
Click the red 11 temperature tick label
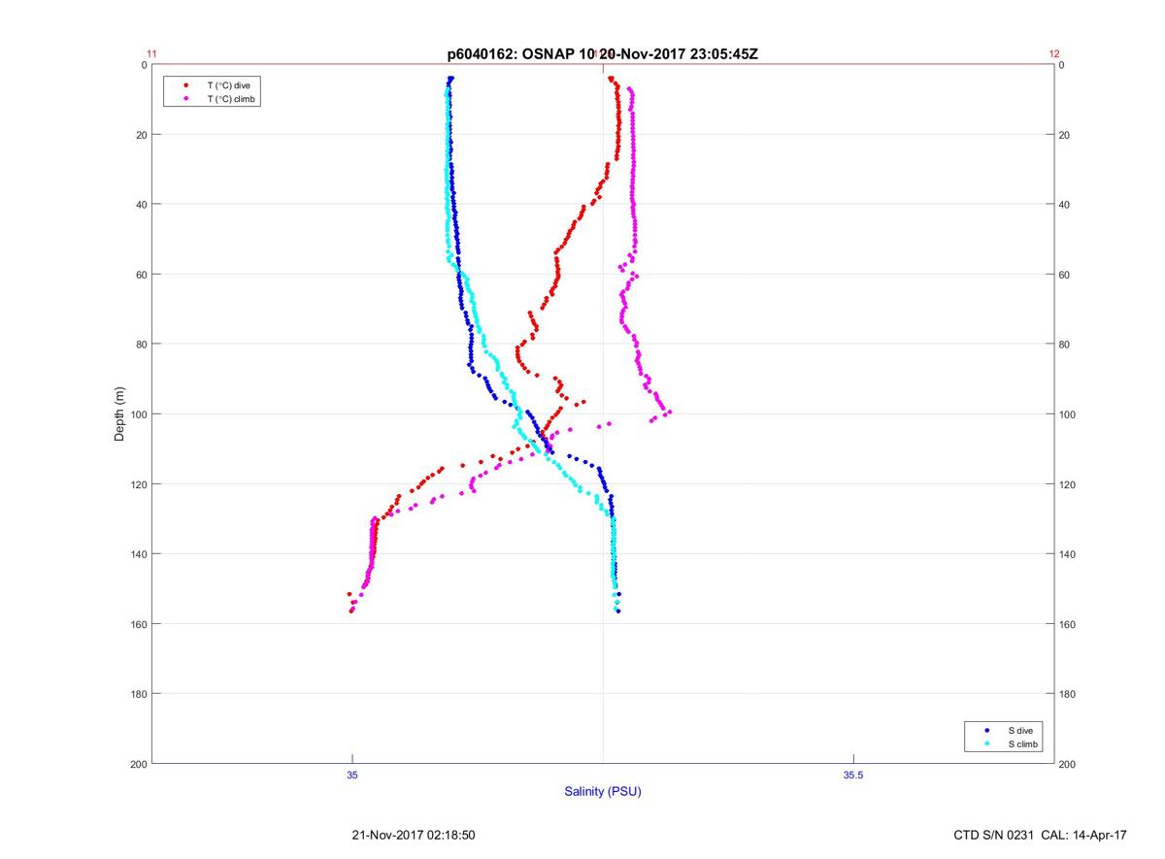[x=151, y=54]
